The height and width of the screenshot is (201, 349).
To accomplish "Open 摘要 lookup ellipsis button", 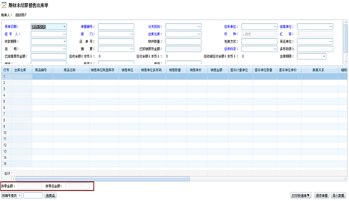I will pos(132,49).
